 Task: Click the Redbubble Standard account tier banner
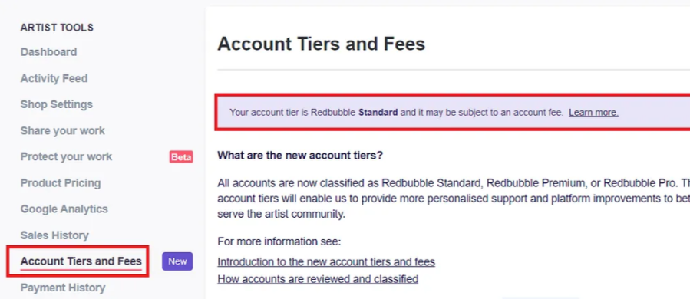tap(452, 112)
